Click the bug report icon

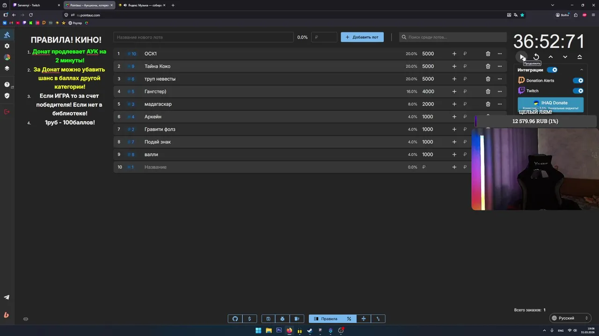tap(283, 319)
